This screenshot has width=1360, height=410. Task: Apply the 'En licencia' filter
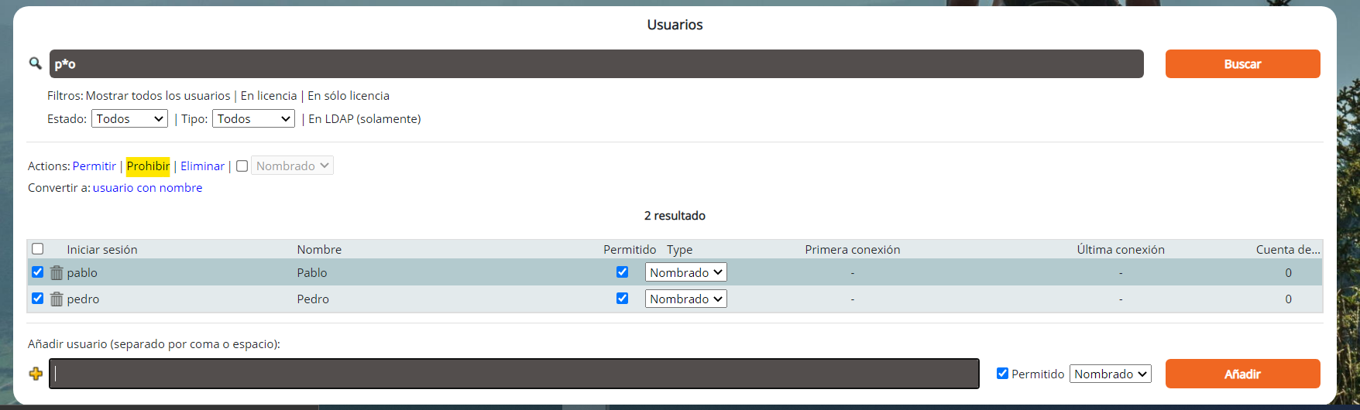[269, 96]
